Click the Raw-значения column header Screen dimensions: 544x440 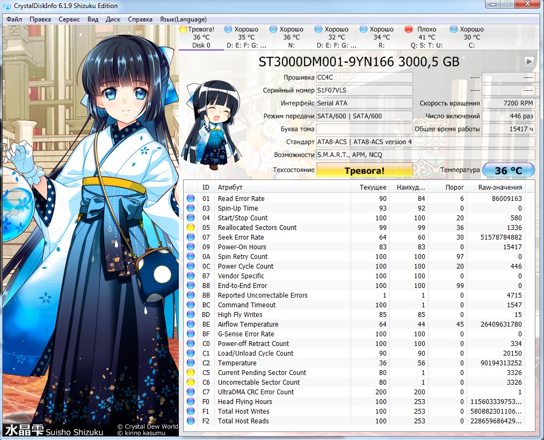(x=496, y=187)
